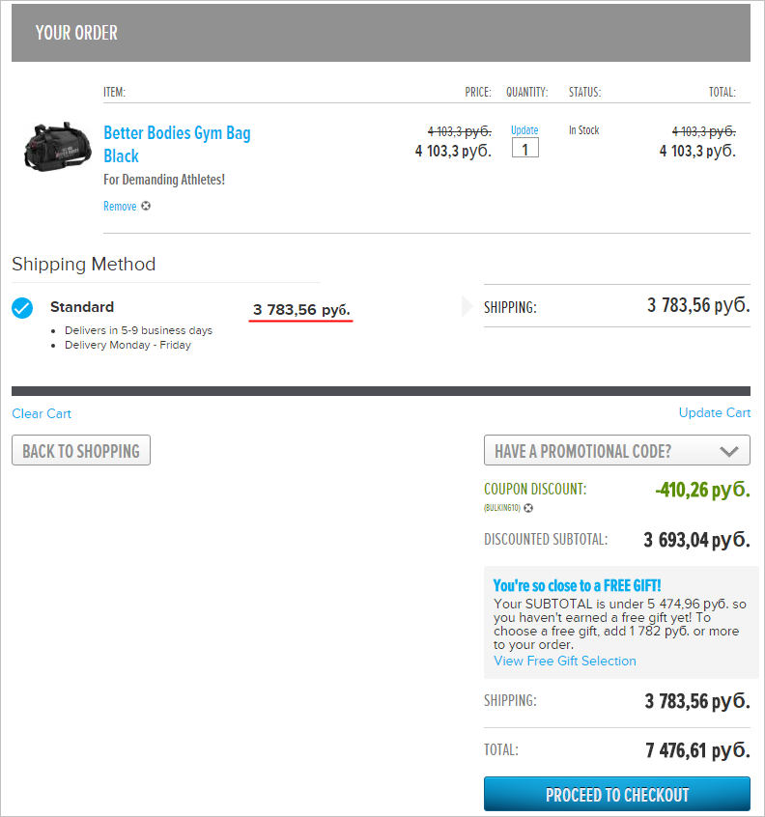Click the Update Cart link
Viewport: 765px width, 817px height.
715,412
